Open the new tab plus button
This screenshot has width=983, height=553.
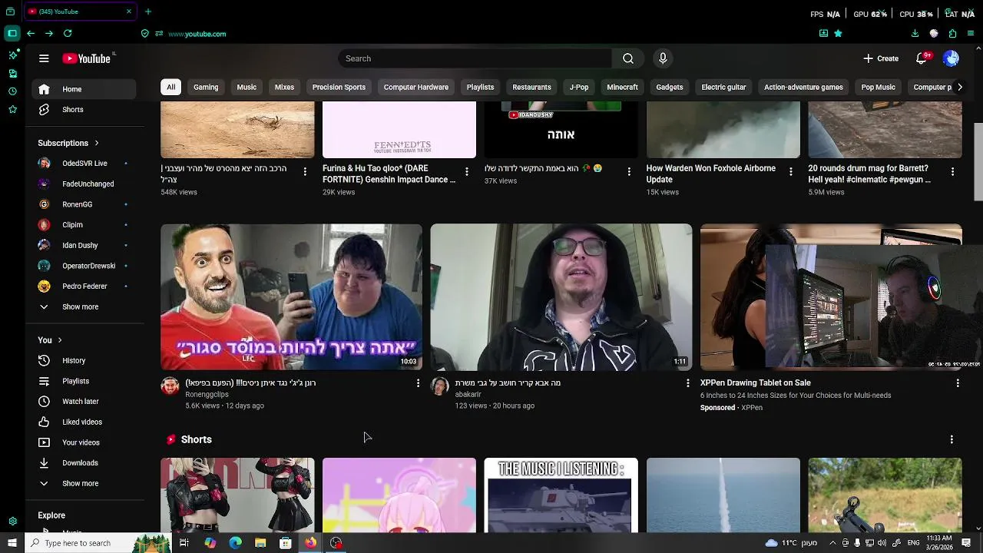coord(148,12)
